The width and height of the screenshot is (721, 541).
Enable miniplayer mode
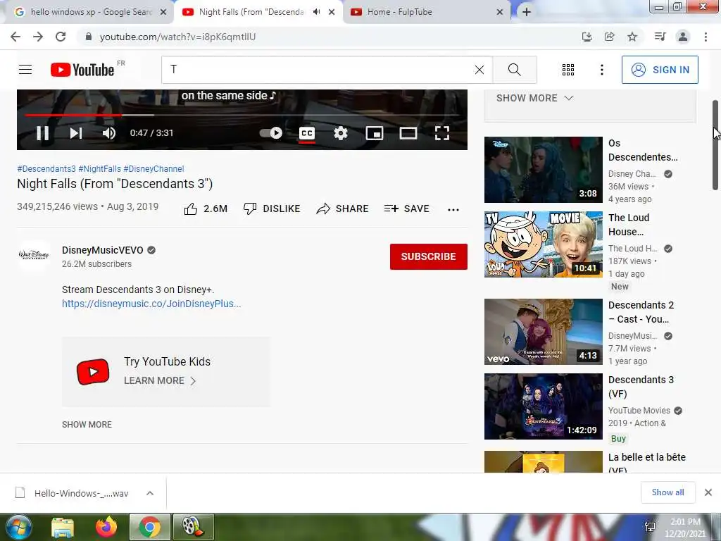[375, 133]
